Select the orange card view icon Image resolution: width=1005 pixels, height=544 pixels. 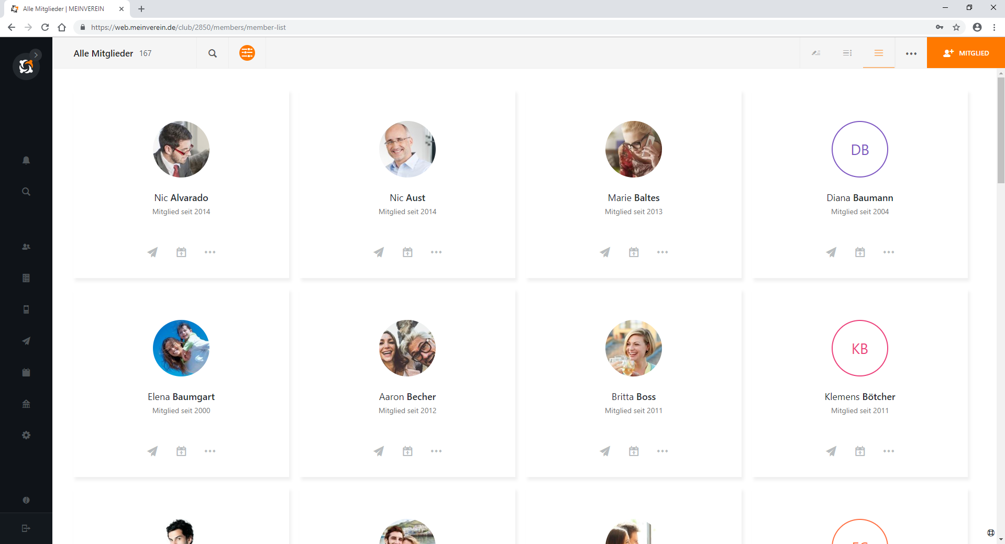click(x=879, y=53)
